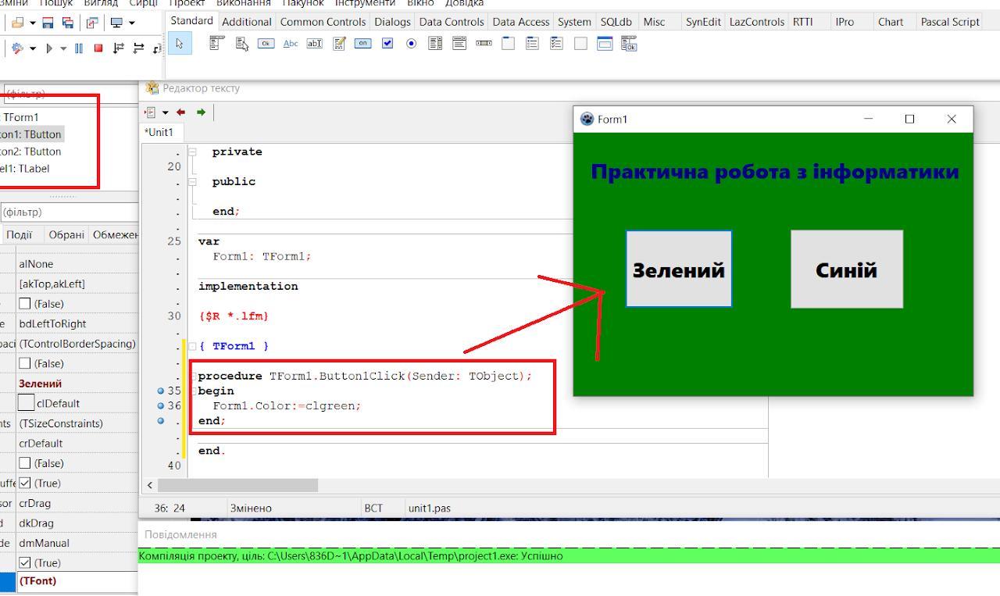Select the Unit1 editor tab
1000x596 pixels.
160,132
